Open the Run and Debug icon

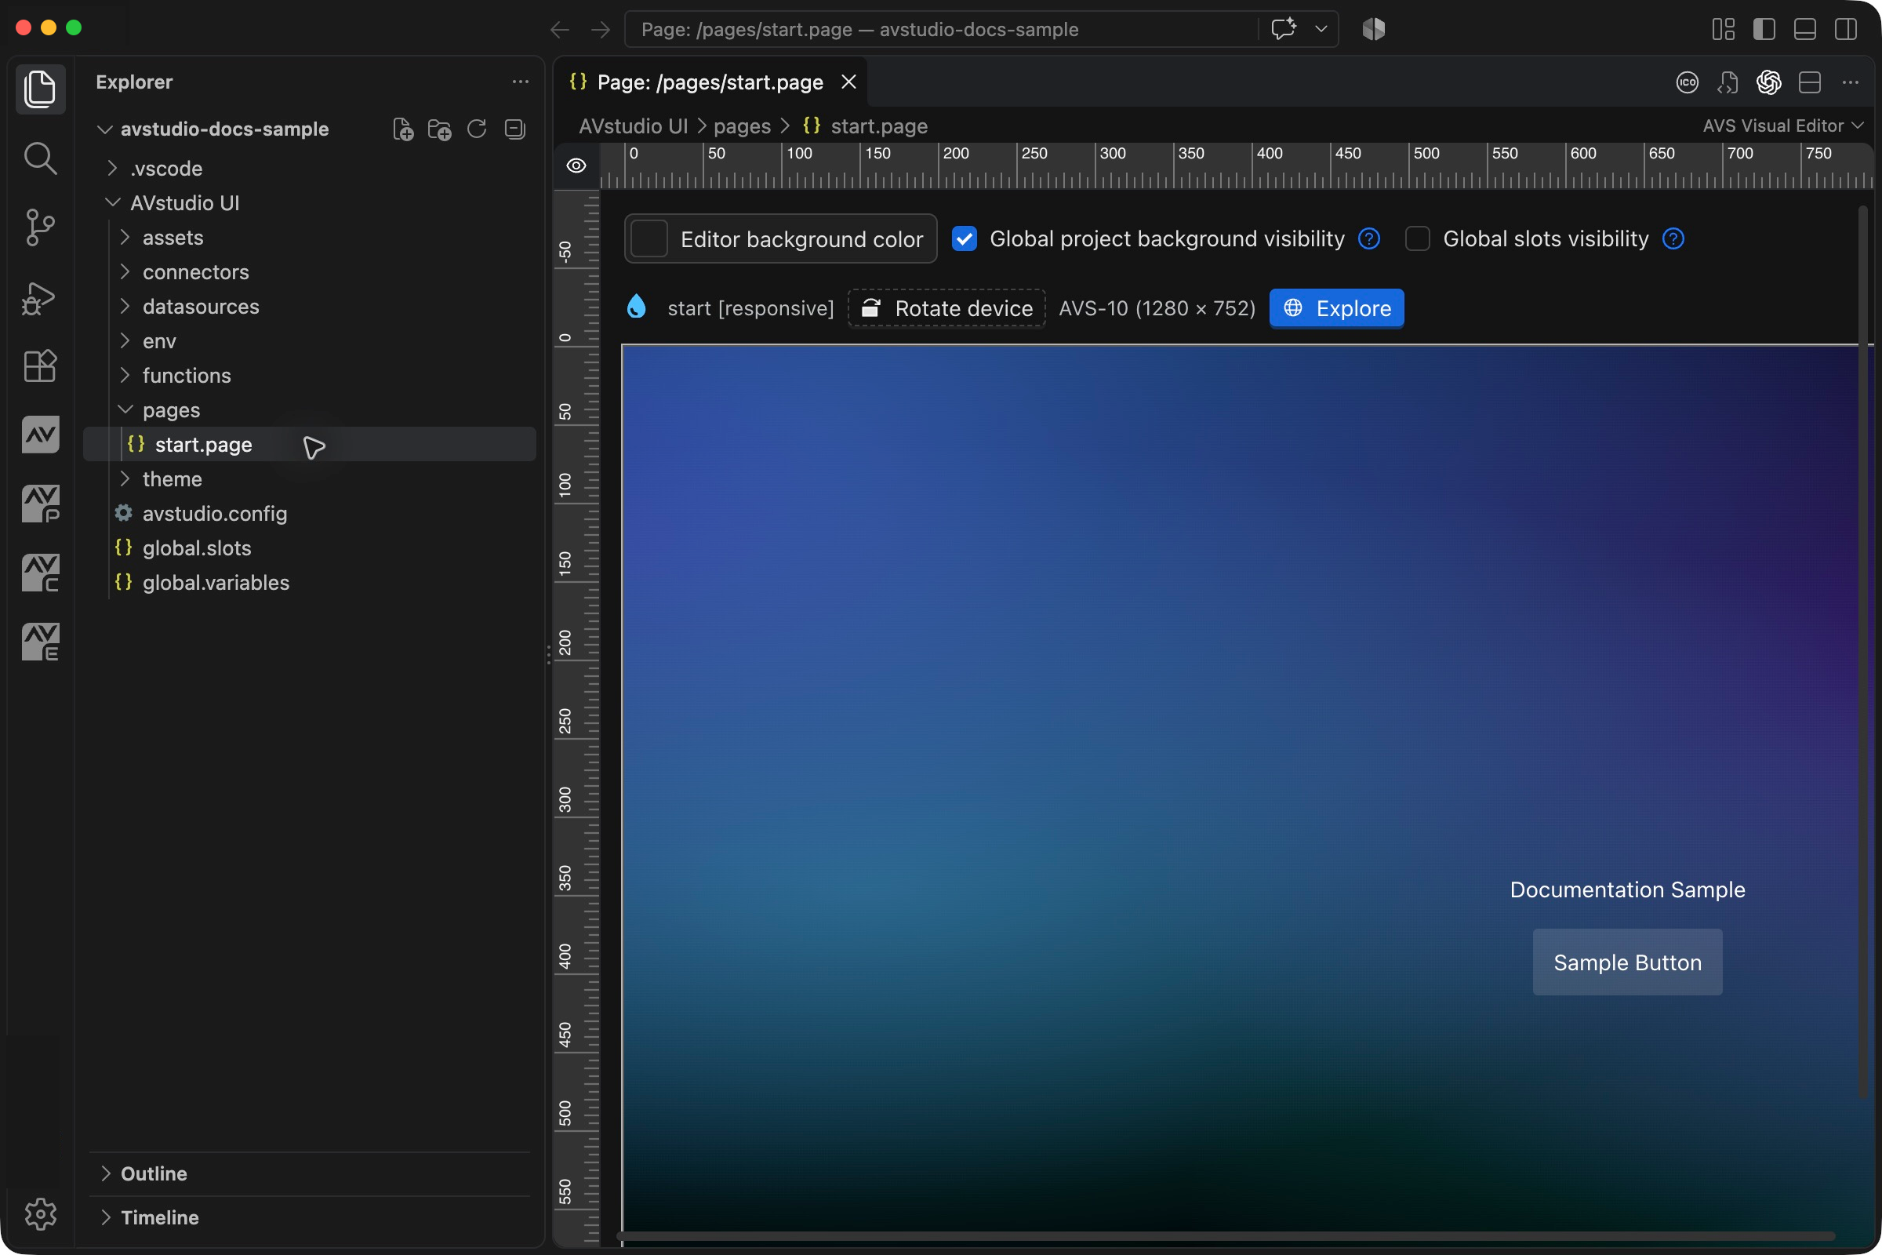pyautogui.click(x=40, y=298)
